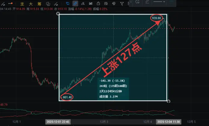Toggle the magnet snap icon

coord(114,4)
